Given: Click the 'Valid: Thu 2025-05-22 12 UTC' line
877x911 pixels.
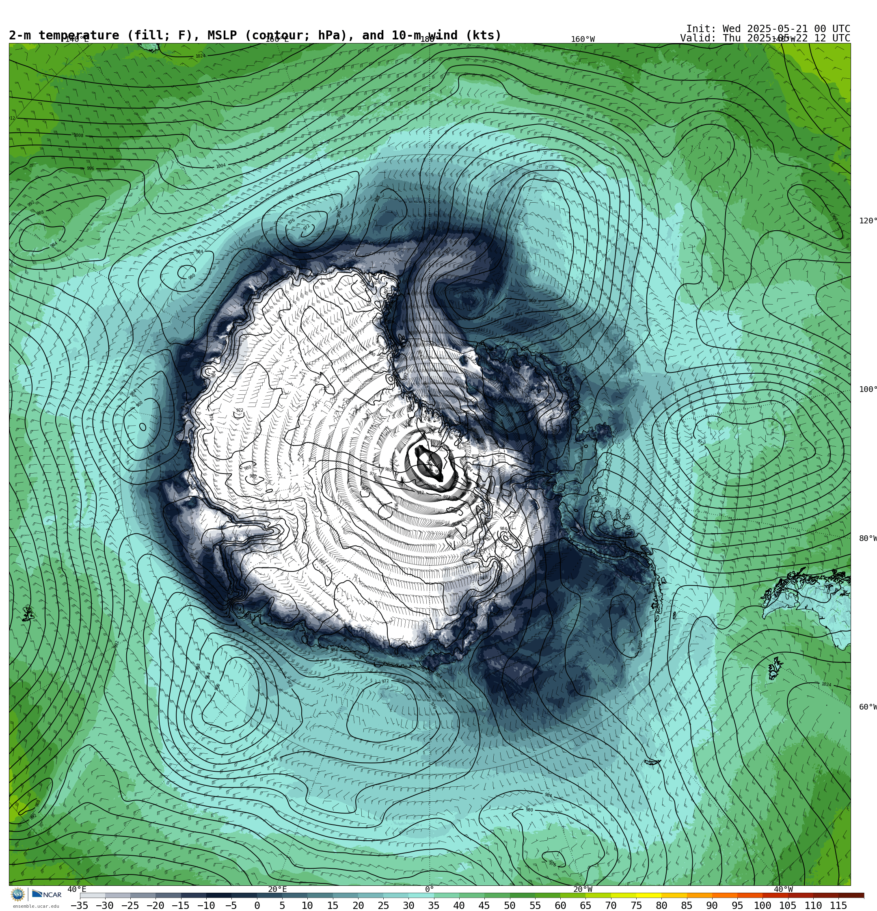Looking at the screenshot, I should [x=765, y=38].
